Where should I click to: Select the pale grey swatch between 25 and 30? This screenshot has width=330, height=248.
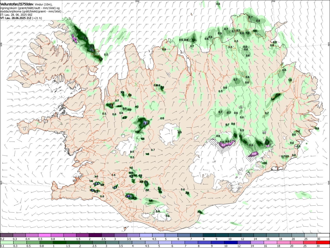point(311,235)
